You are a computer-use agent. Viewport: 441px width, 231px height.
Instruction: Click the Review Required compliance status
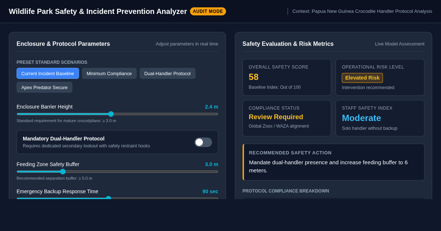tap(276, 117)
